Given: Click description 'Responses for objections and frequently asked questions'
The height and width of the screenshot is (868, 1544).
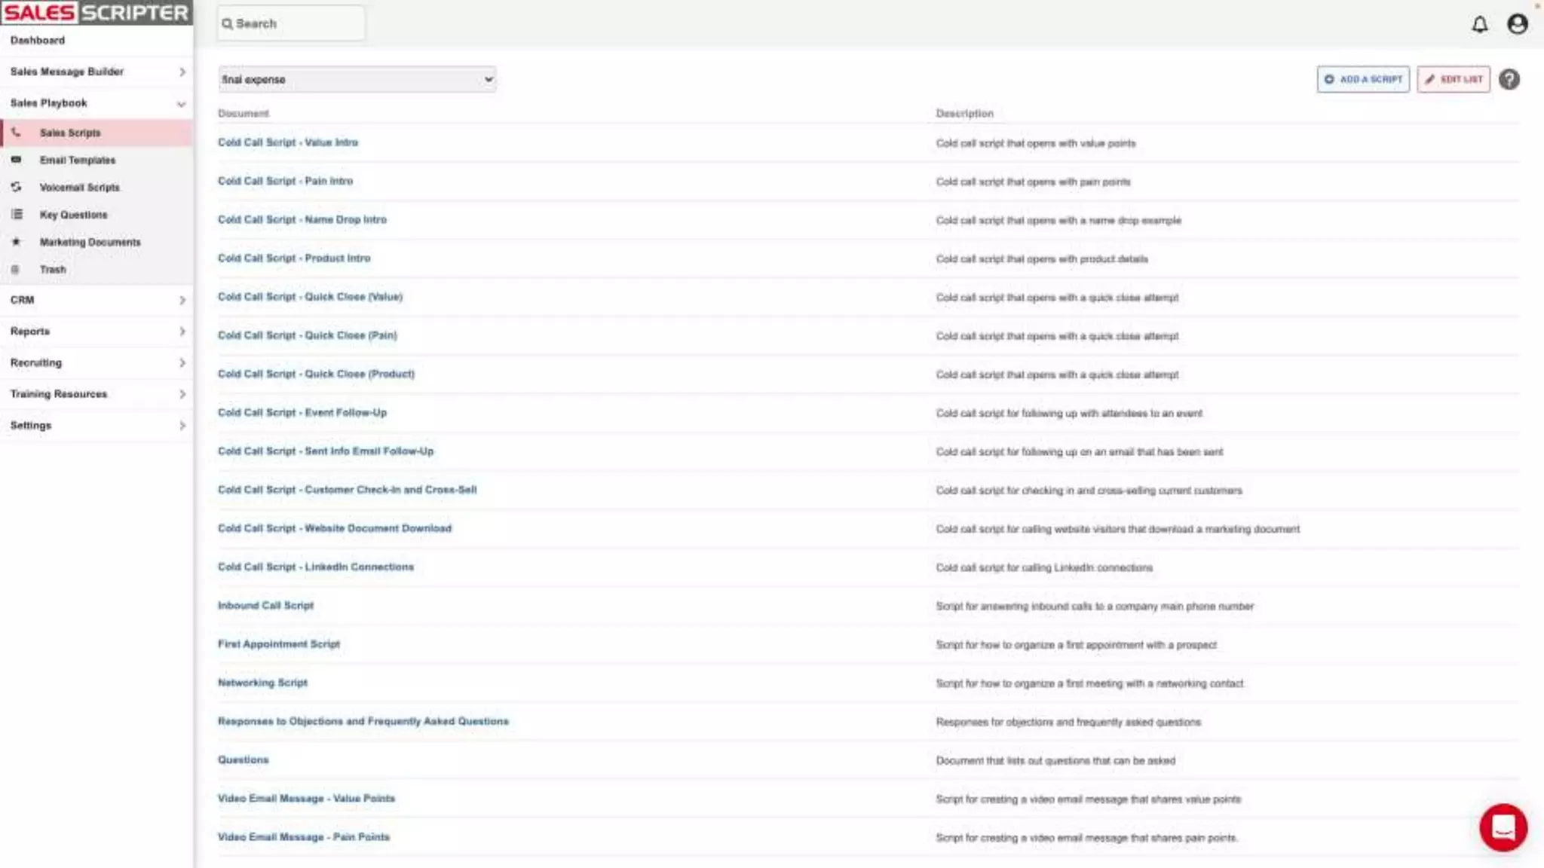Looking at the screenshot, I should tap(1068, 722).
